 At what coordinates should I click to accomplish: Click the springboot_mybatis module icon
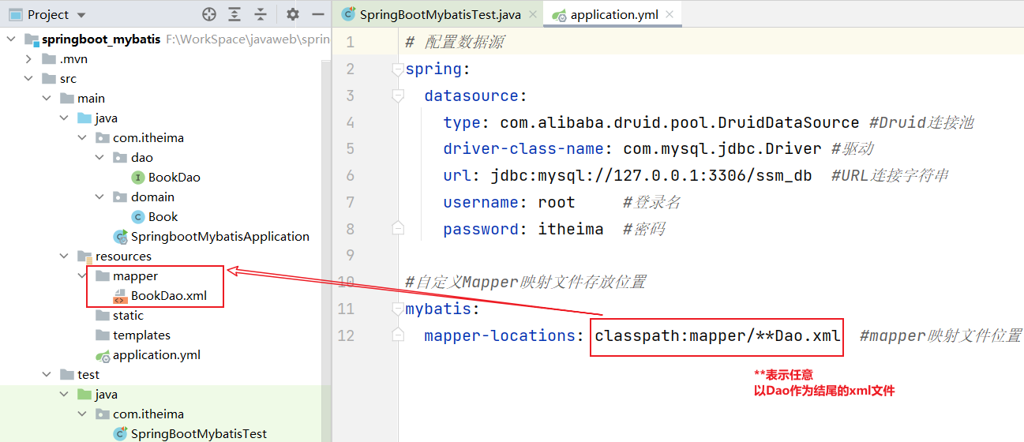click(32, 39)
